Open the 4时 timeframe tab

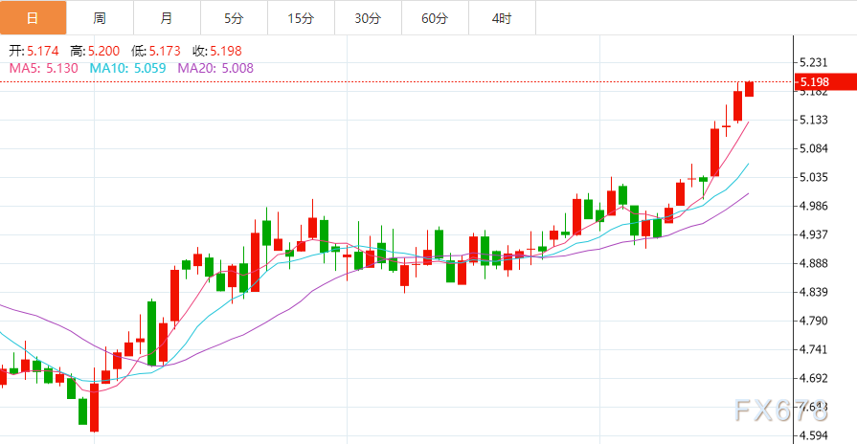[502, 18]
